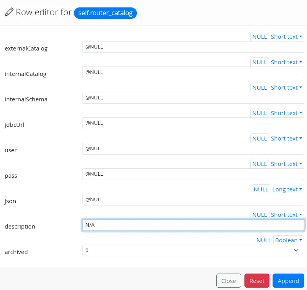
Task: Open Boolean type dropdown for archived
Action: click(x=289, y=240)
